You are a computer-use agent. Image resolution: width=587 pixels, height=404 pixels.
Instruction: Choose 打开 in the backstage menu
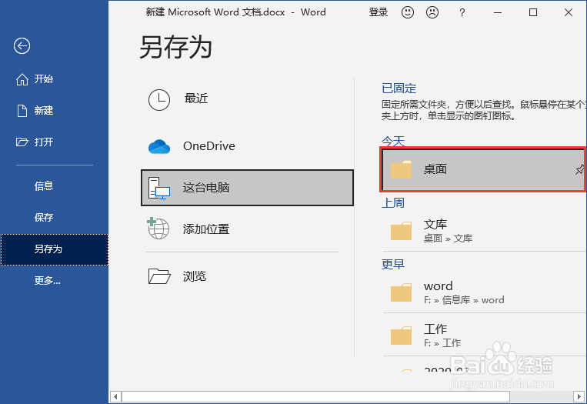coord(55,142)
